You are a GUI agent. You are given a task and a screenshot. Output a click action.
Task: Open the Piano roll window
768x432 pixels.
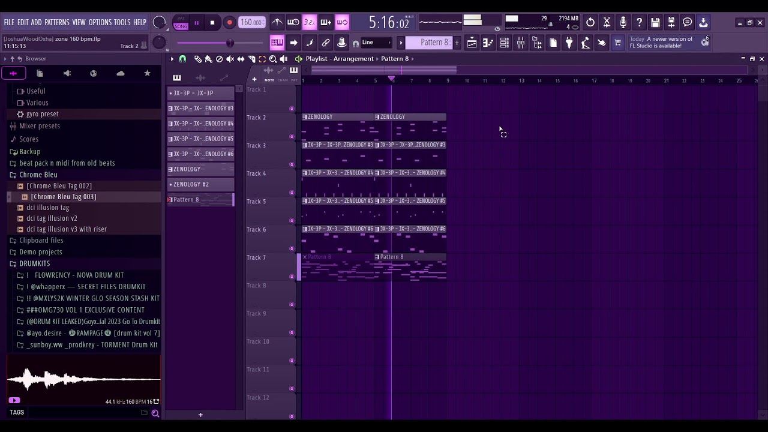488,43
